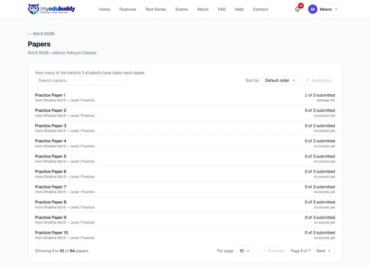Open the Contact nav item

(x=260, y=9)
